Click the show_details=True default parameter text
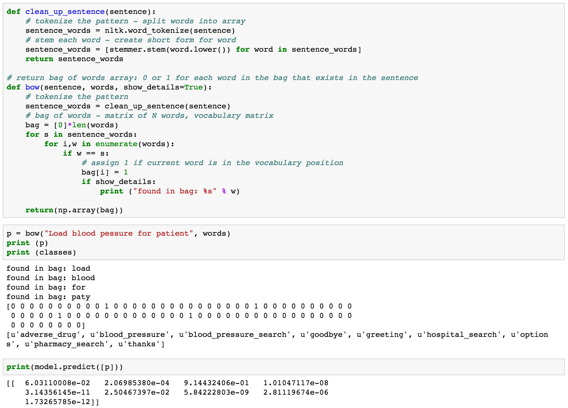Screen dimensions: 568x408 coord(161,87)
